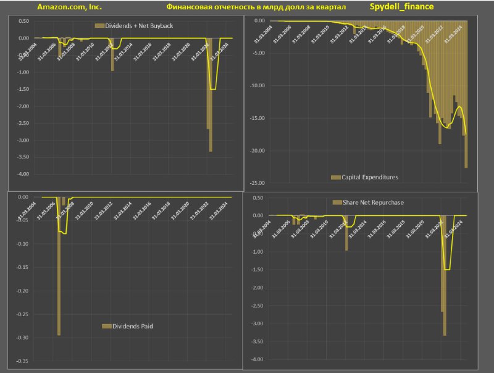Click the Dividends Paid legend color swatch
Image resolution: width=494 pixels, height=373 pixels.
pyautogui.click(x=107, y=326)
